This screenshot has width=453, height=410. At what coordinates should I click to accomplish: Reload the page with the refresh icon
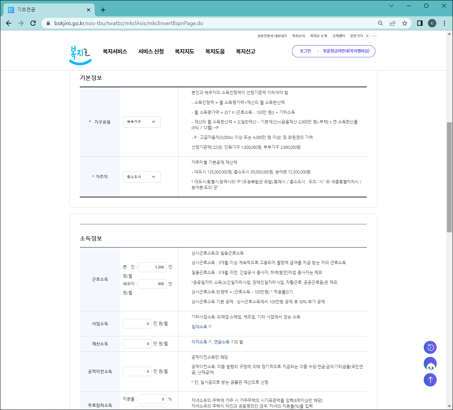pos(33,23)
